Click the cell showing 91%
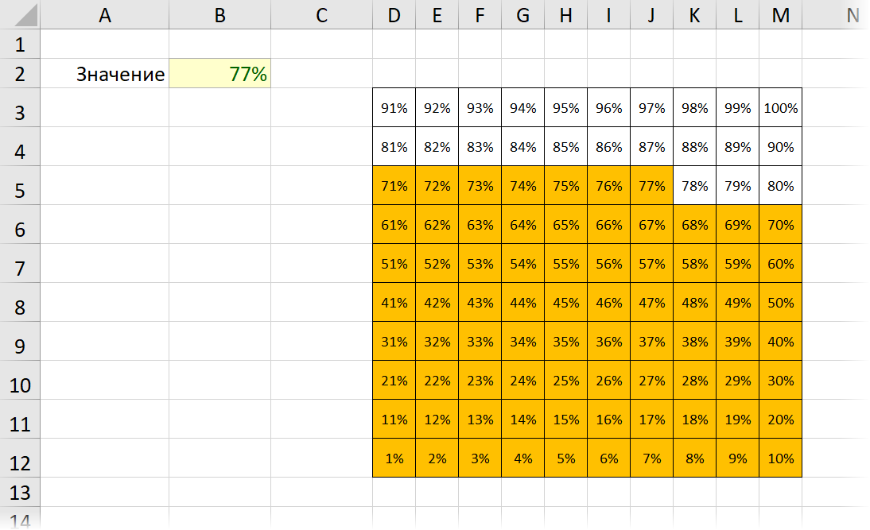The width and height of the screenshot is (870, 530). (394, 107)
